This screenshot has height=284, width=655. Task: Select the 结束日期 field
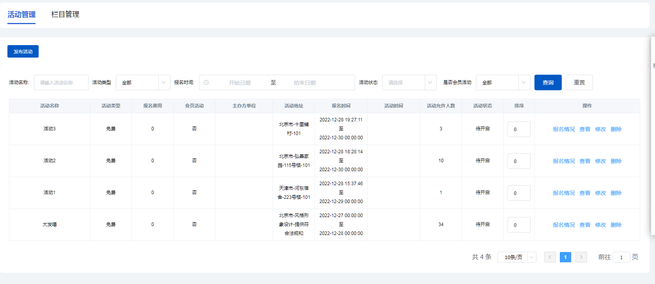tap(305, 82)
